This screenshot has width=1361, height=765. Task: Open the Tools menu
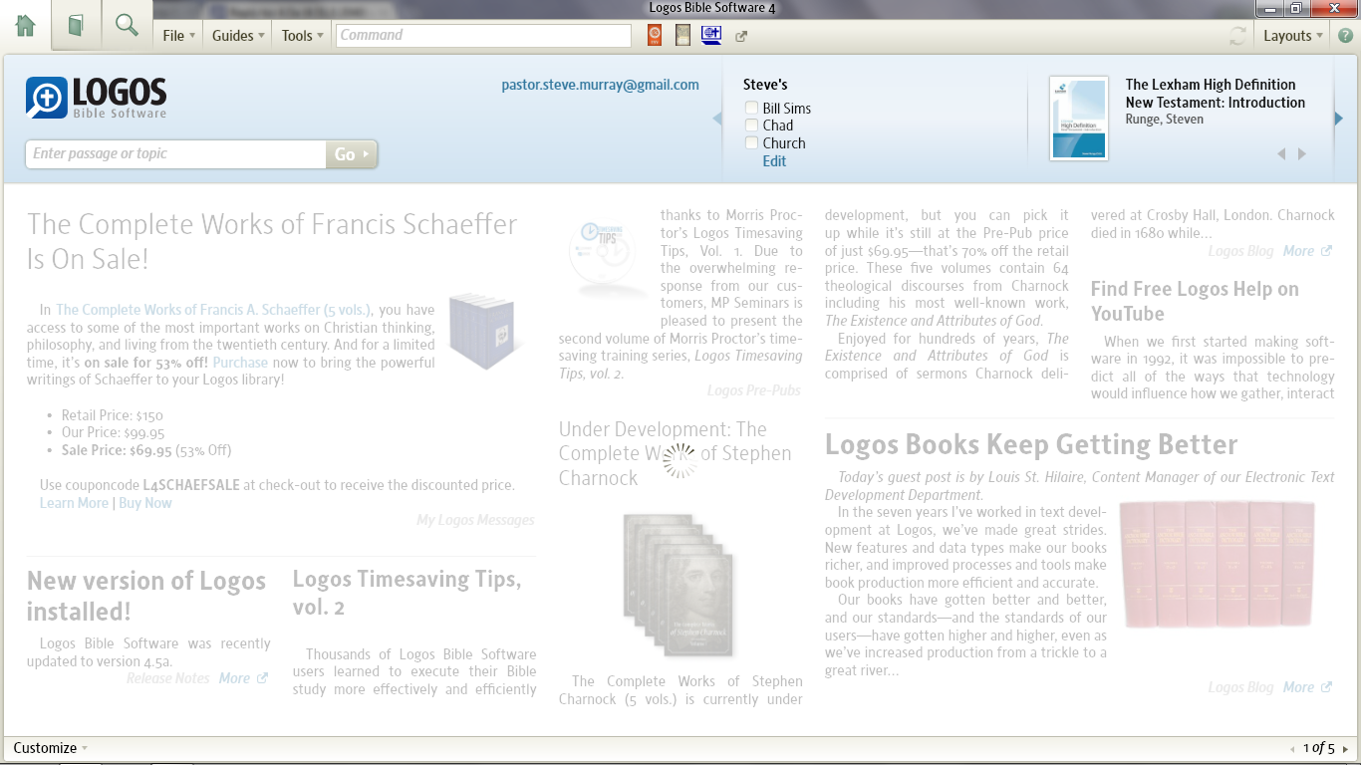pyautogui.click(x=303, y=36)
